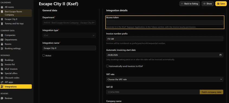Click the Reviews speech bubble icon
Image resolution: width=229 pixels, height=103 pixels.
click(x=2, y=98)
